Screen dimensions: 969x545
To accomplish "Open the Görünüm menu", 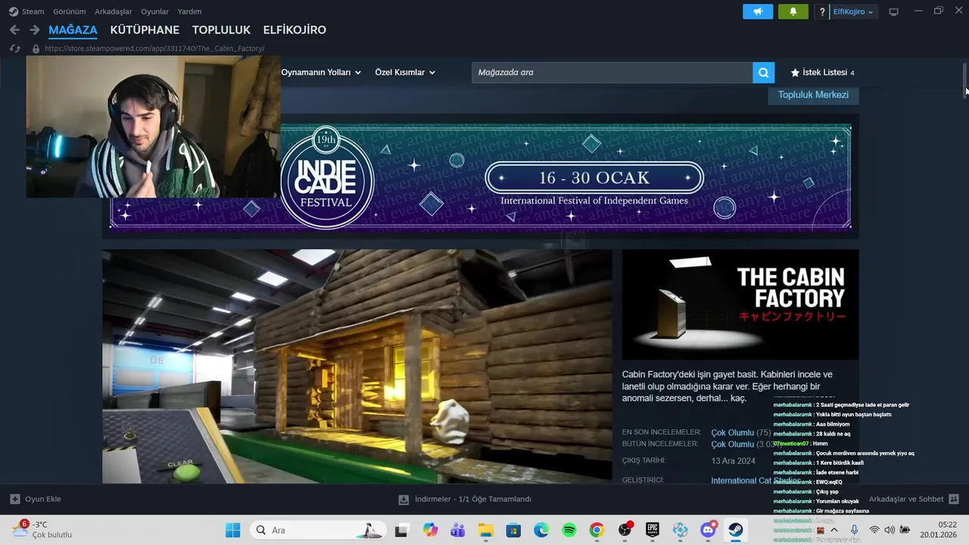I will [x=69, y=11].
